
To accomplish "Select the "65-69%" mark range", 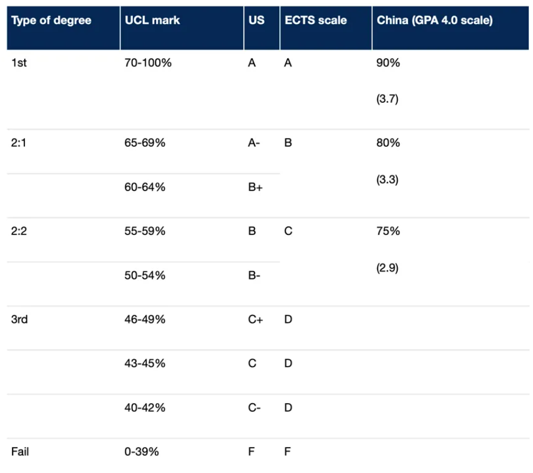I will click(145, 143).
